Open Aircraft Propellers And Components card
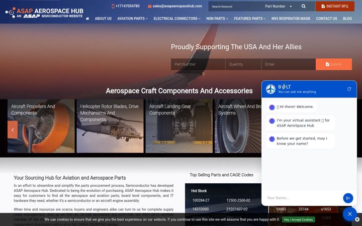Image resolution: width=362 pixels, height=226 pixels. point(41,126)
